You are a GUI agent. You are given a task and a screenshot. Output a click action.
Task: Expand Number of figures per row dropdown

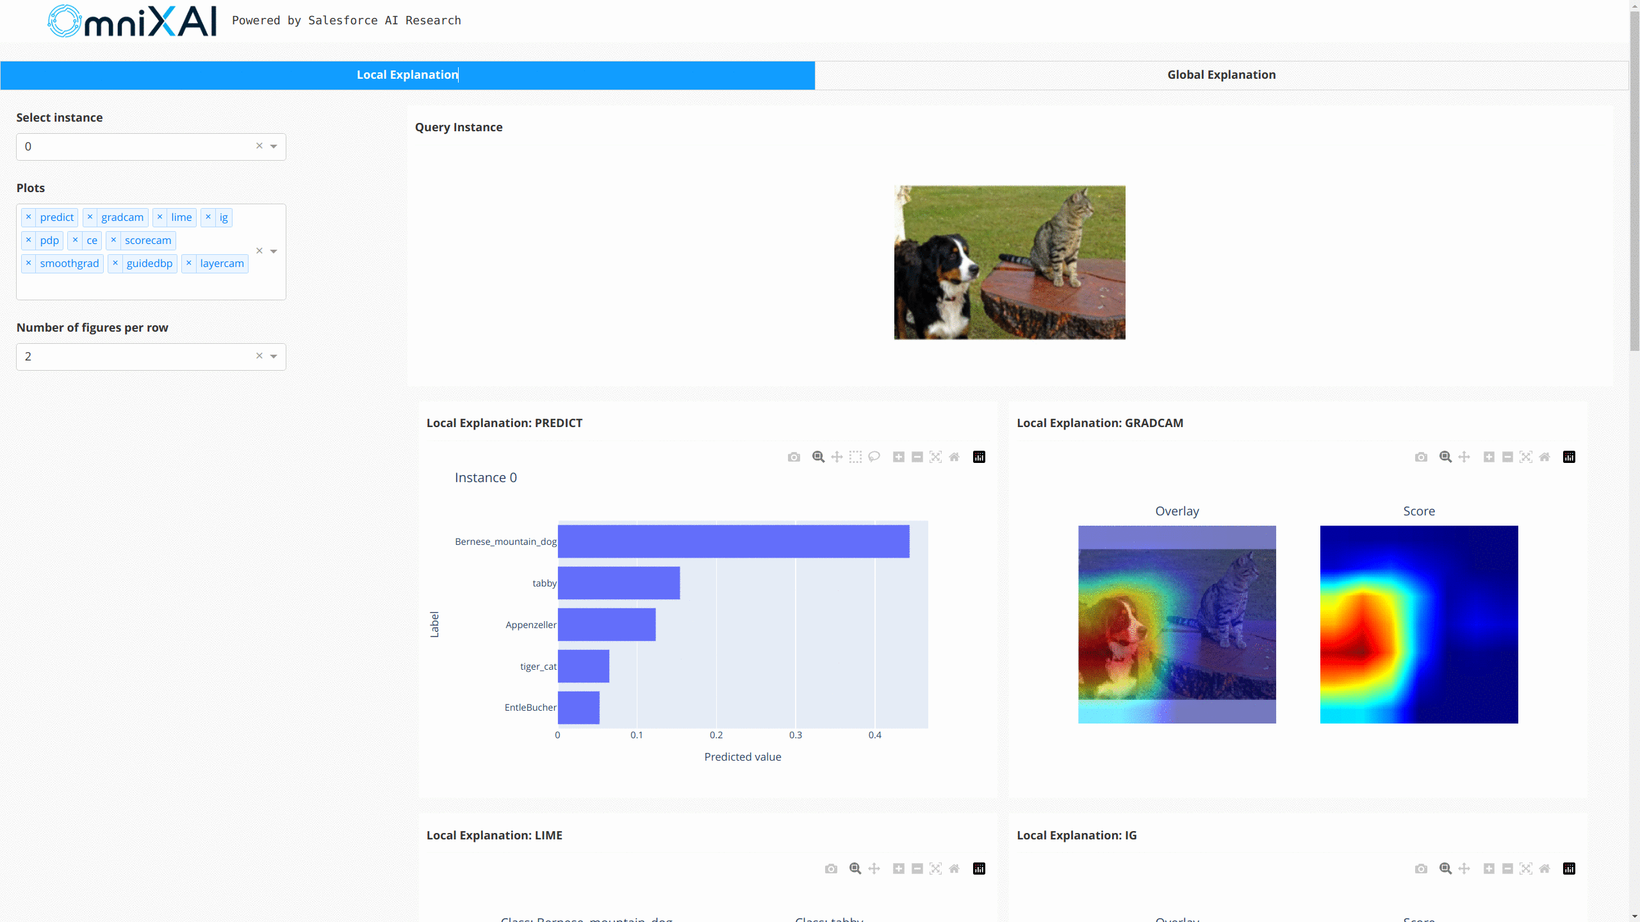[274, 357]
